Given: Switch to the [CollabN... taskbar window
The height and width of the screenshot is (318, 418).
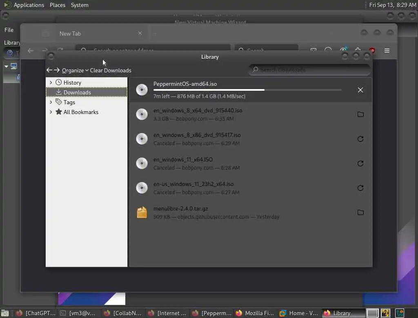Looking at the screenshot, I should [x=123, y=313].
